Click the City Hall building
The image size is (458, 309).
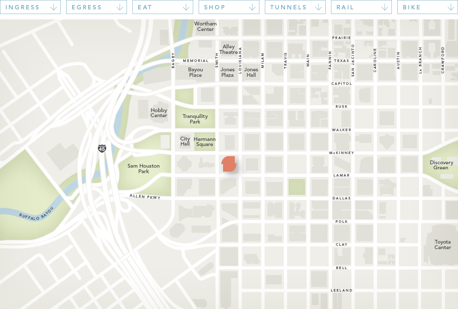[185, 141]
